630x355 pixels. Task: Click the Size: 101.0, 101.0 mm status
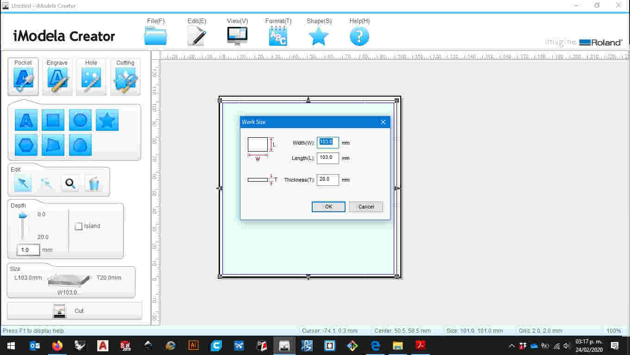475,331
